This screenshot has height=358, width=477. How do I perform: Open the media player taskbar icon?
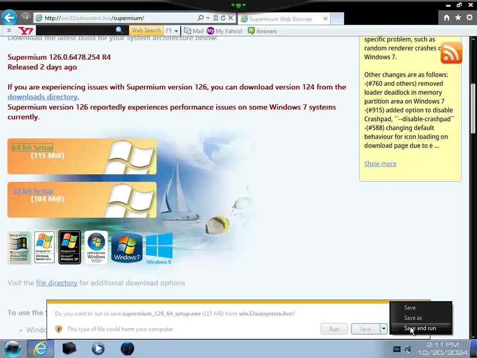point(98,349)
